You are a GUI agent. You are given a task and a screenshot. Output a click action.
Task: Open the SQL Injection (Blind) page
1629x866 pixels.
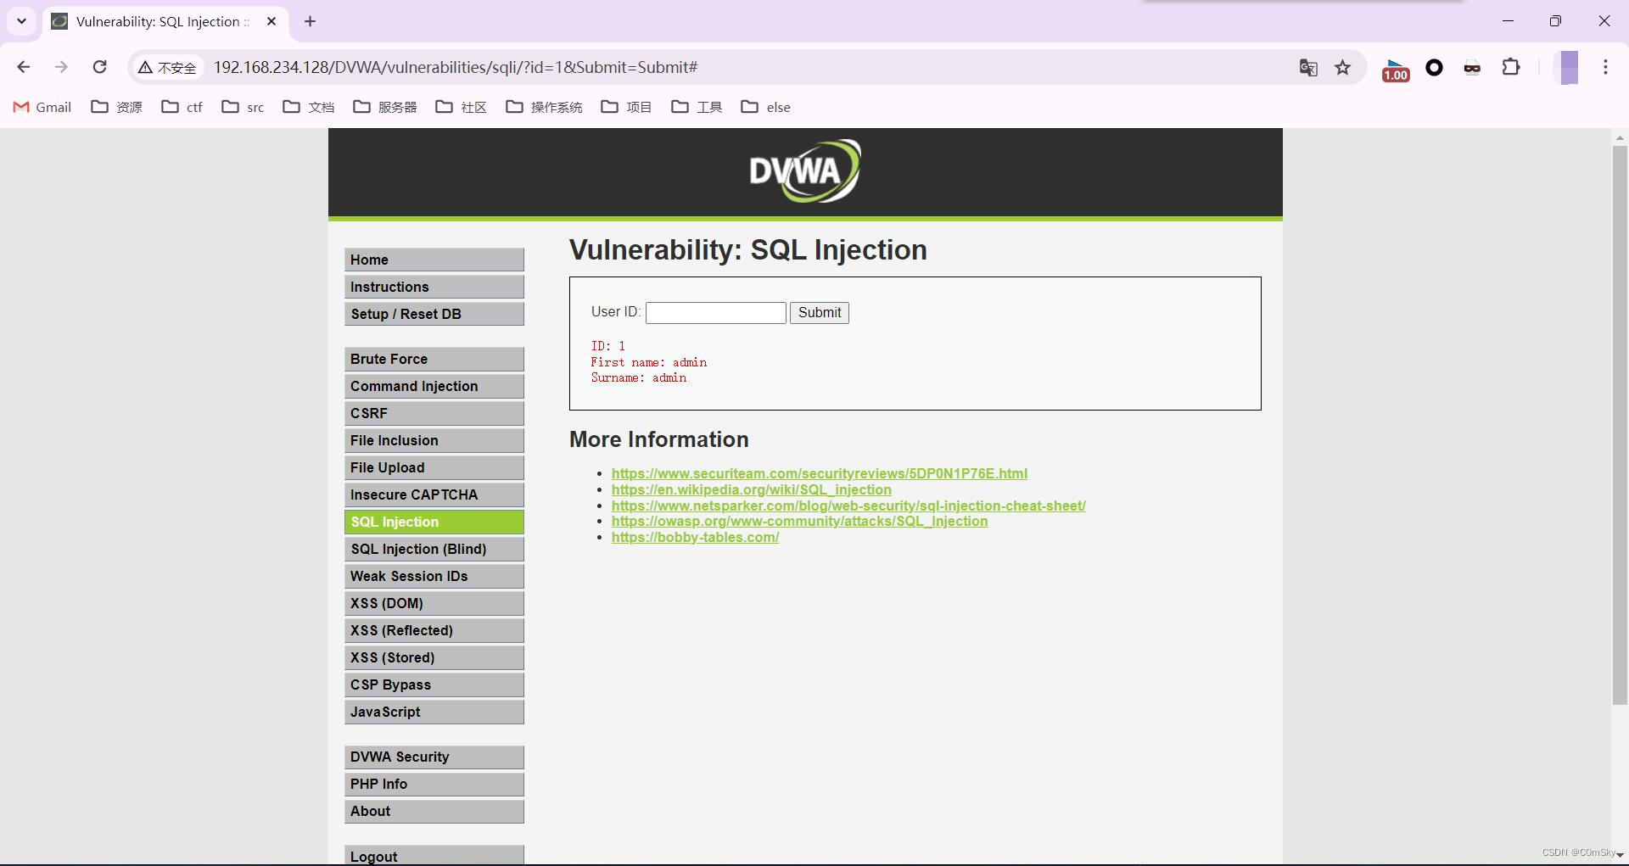coord(434,549)
